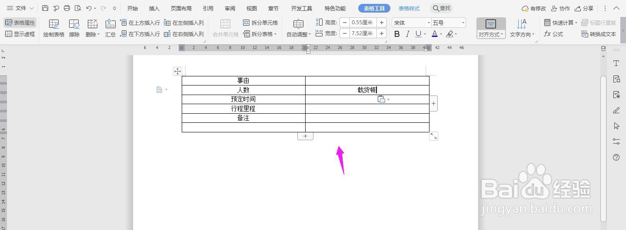Apply cell shading color

click(450, 34)
